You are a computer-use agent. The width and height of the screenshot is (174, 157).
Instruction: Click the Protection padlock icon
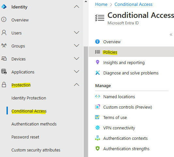pos(4,85)
